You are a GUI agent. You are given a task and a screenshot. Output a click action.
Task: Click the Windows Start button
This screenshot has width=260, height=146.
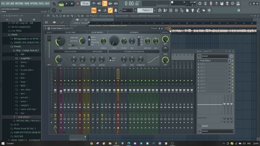click(3, 143)
